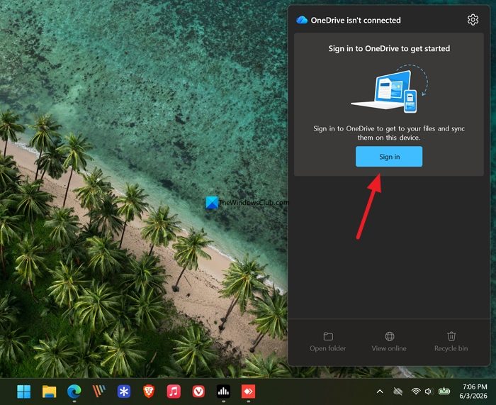496x405 pixels.
Task: Click the OneDrive tray icon with slash
Action: (x=398, y=392)
